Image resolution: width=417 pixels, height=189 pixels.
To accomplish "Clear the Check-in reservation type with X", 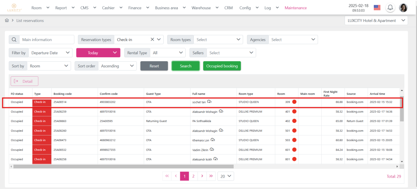I will point(152,40).
